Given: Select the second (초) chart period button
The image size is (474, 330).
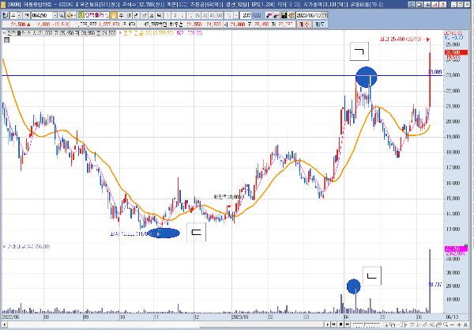Looking at the screenshot, I should point(152,15).
